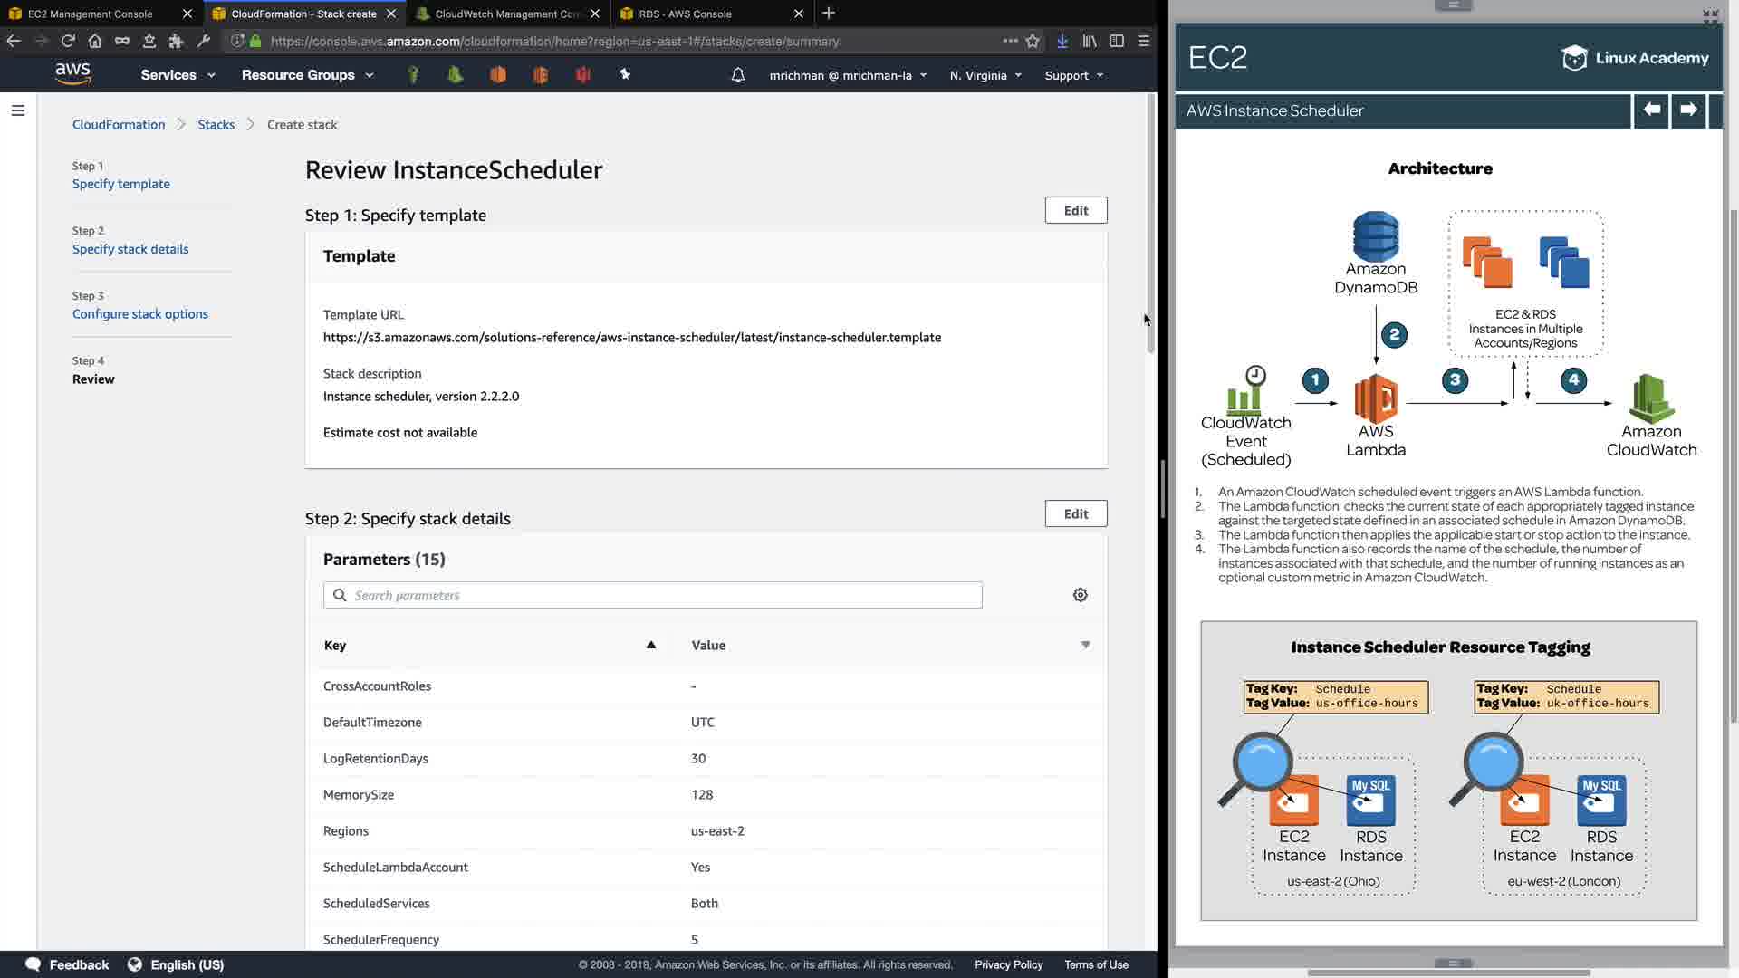Viewport: 1739px width, 978px height.
Task: Open the AWS logo home link
Action: point(72,73)
